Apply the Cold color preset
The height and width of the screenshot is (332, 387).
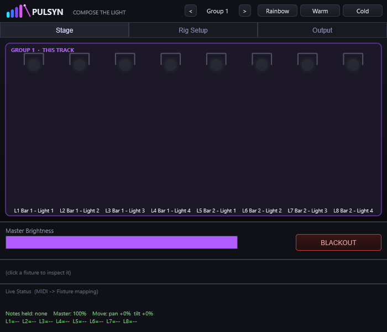coord(363,11)
